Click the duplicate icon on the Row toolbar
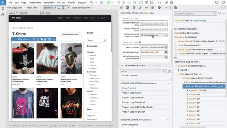The width and height of the screenshot is (227, 128). click(41, 39)
